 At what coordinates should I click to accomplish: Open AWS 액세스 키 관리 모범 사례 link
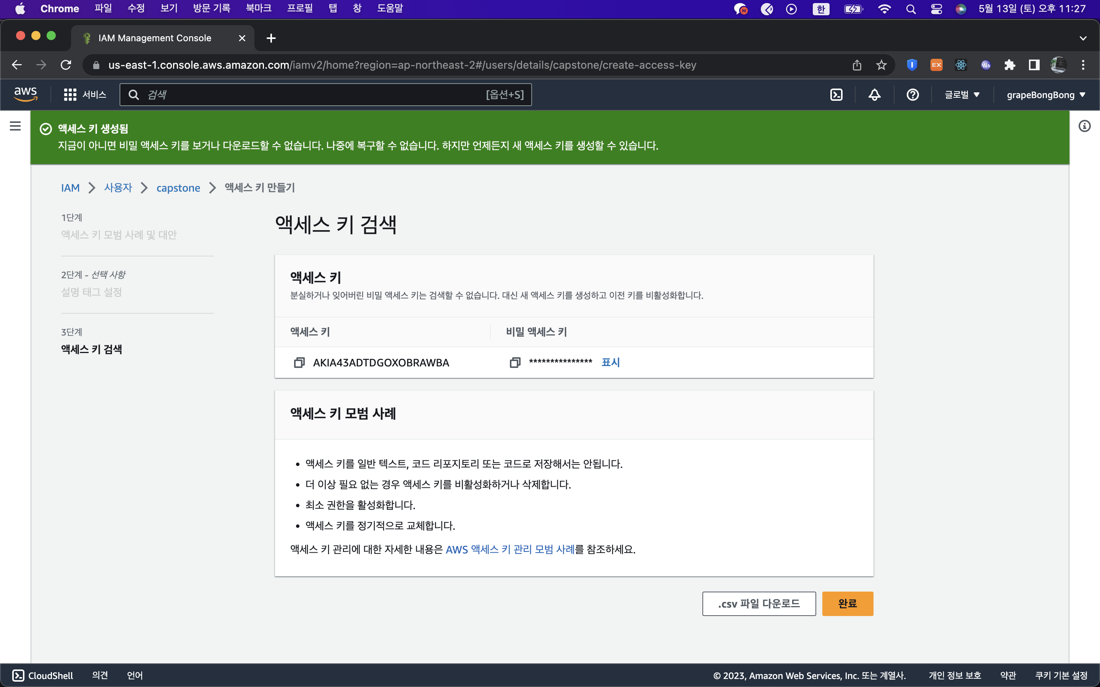(510, 549)
